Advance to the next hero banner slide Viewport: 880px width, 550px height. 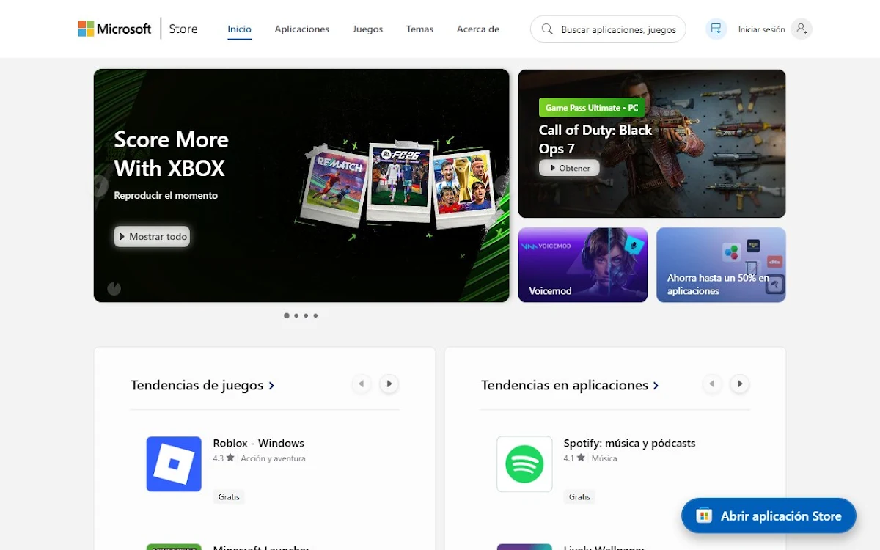tap(502, 186)
